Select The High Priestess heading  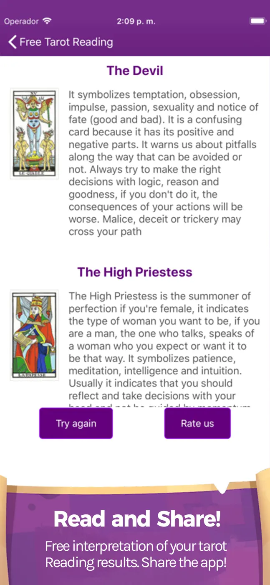(135, 272)
